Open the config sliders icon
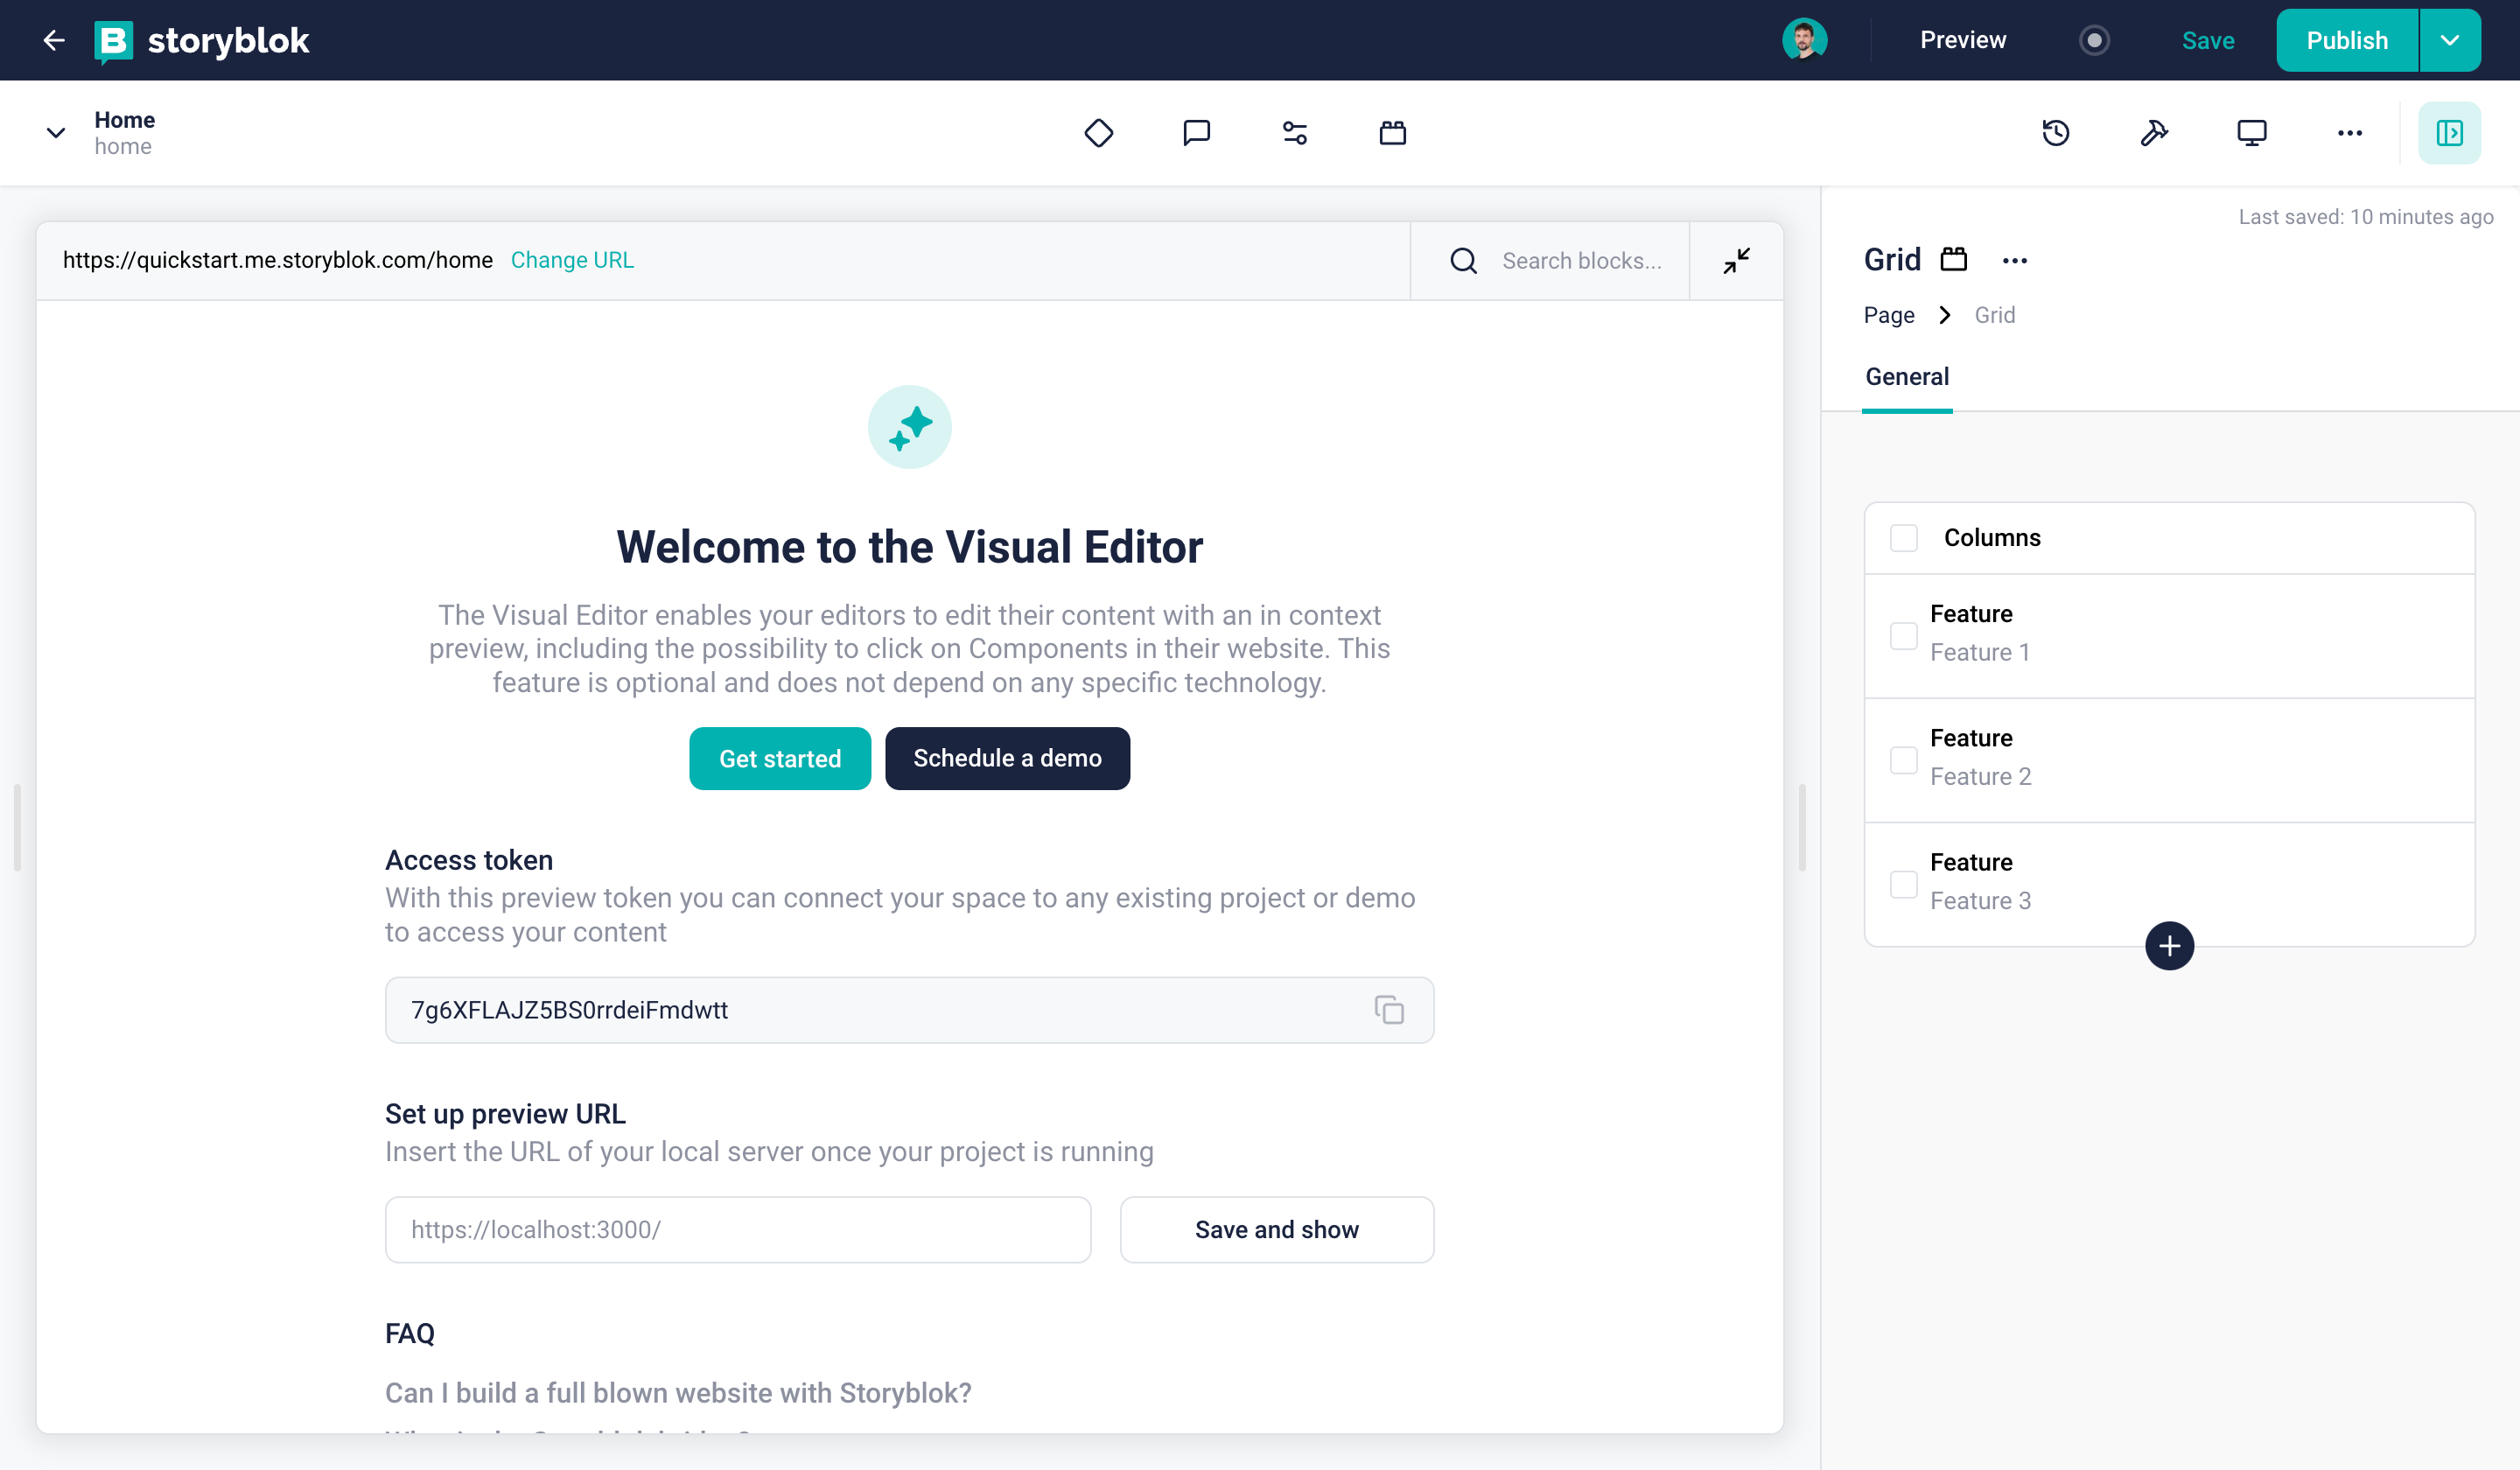 pyautogui.click(x=1294, y=133)
